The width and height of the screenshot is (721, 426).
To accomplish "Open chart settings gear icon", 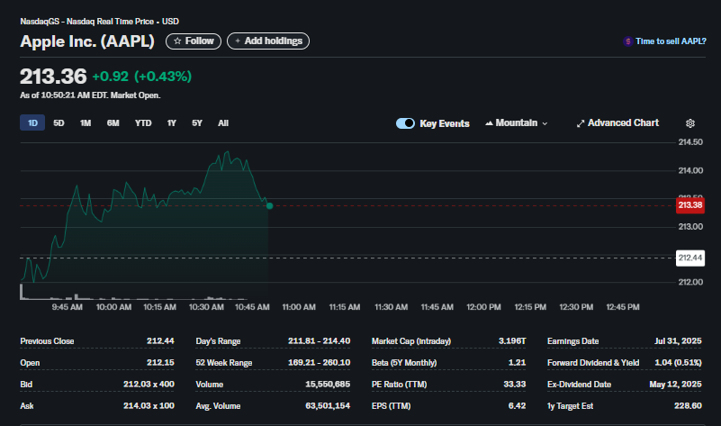I will click(x=689, y=123).
